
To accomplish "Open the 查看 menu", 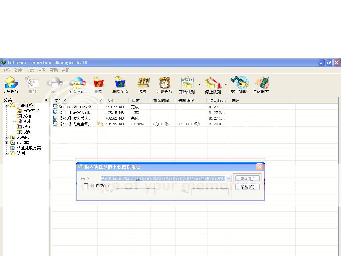I will 42,70.
